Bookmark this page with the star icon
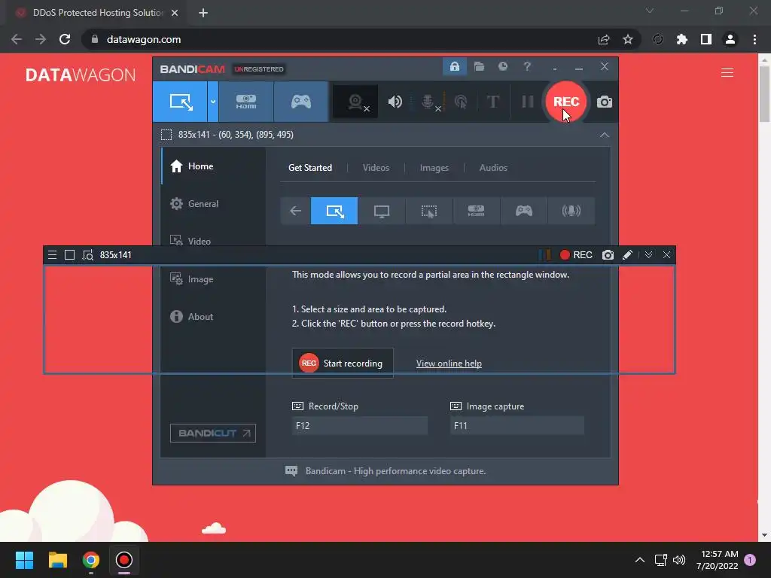 (x=627, y=39)
